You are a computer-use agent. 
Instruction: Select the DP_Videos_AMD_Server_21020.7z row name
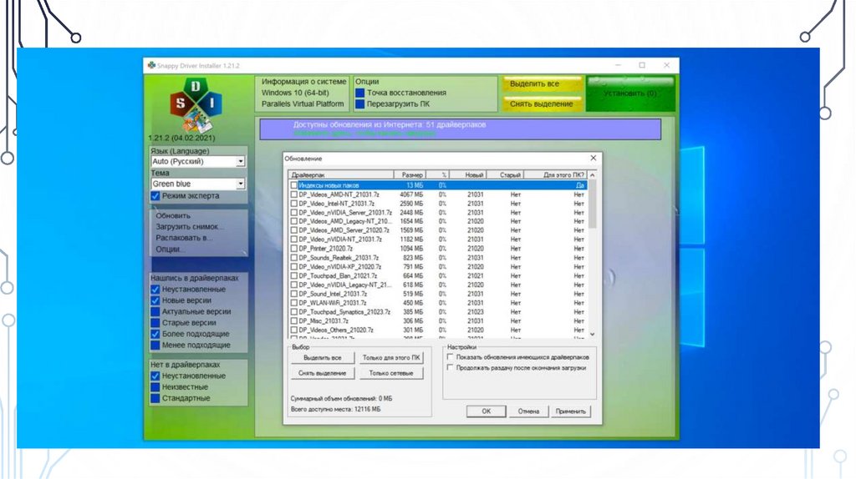(x=344, y=230)
